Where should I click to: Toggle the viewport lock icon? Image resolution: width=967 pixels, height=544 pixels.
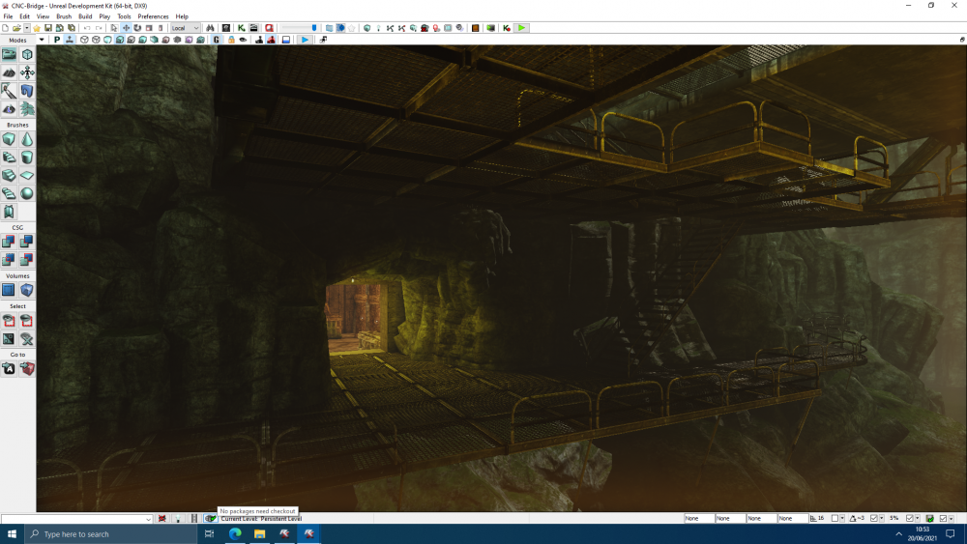(231, 40)
